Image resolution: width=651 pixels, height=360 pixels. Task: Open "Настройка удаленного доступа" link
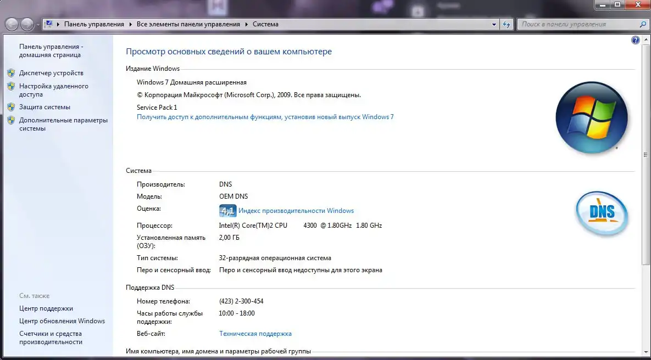coord(53,91)
